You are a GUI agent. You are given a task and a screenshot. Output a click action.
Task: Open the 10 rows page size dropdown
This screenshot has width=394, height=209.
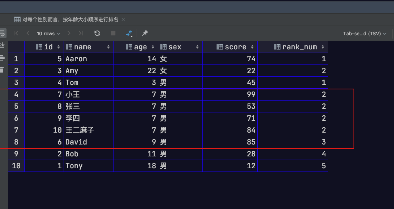click(48, 33)
